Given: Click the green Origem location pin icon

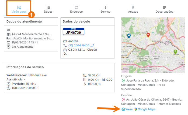Looking at the screenshot, I should point(123,81).
